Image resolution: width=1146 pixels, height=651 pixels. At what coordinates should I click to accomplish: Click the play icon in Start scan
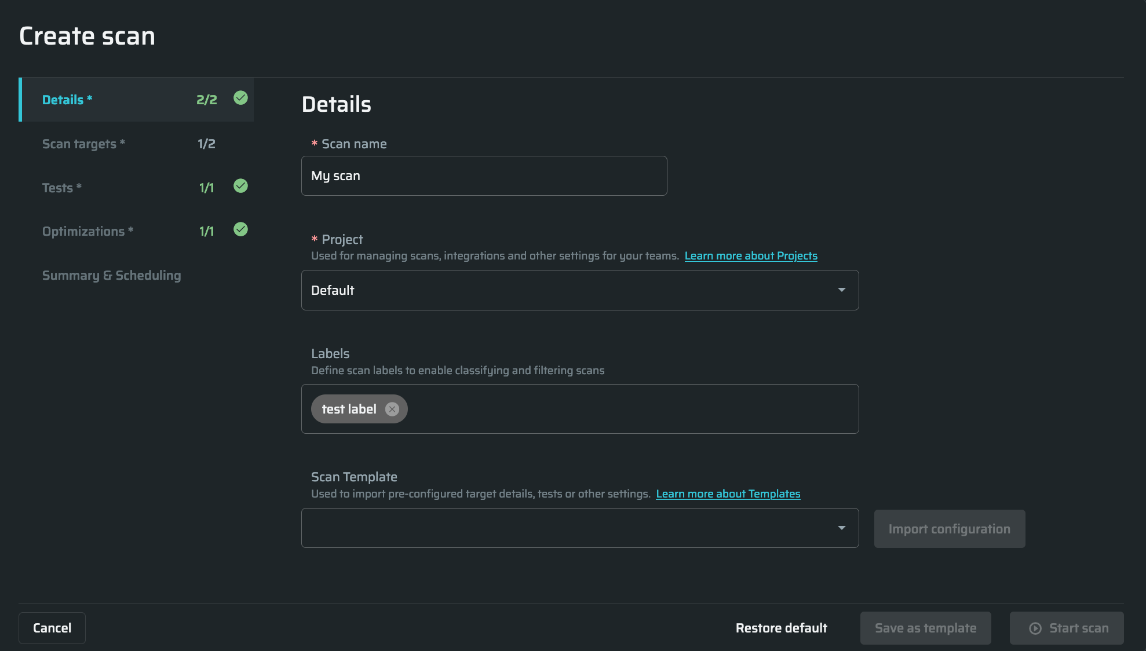1035,628
